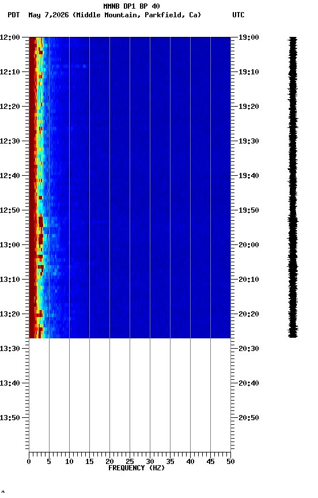Select the 12:20 PDT time label
This screenshot has width=318, height=498.
(x=10, y=107)
